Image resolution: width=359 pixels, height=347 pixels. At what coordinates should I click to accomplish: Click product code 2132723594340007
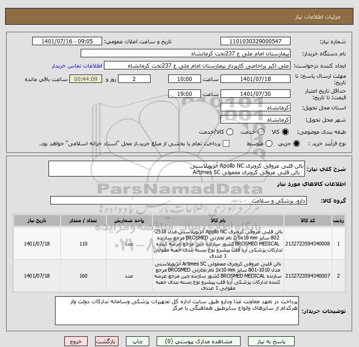(x=308, y=276)
